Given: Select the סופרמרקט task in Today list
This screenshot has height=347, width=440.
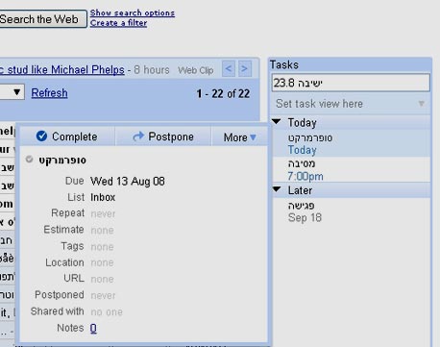Looking at the screenshot, I should [x=351, y=143].
